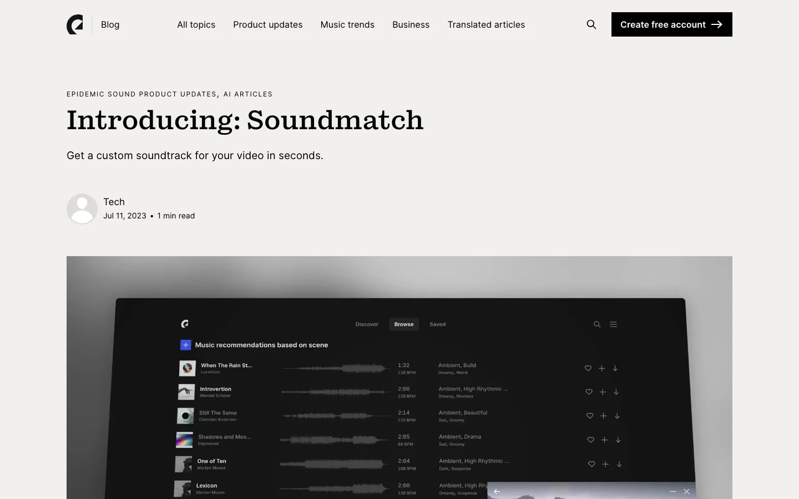Image resolution: width=799 pixels, height=499 pixels.
Task: Click the When The Rain album thumbnail
Action: pyautogui.click(x=188, y=368)
